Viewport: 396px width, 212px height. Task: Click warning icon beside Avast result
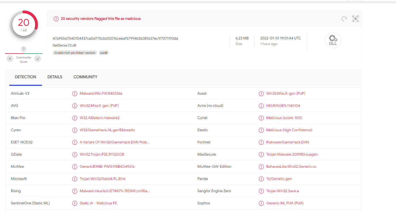point(261,94)
